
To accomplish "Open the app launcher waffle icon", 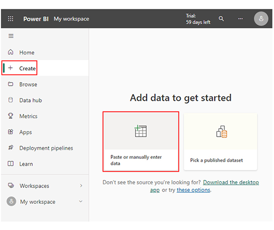I will pos(11,19).
